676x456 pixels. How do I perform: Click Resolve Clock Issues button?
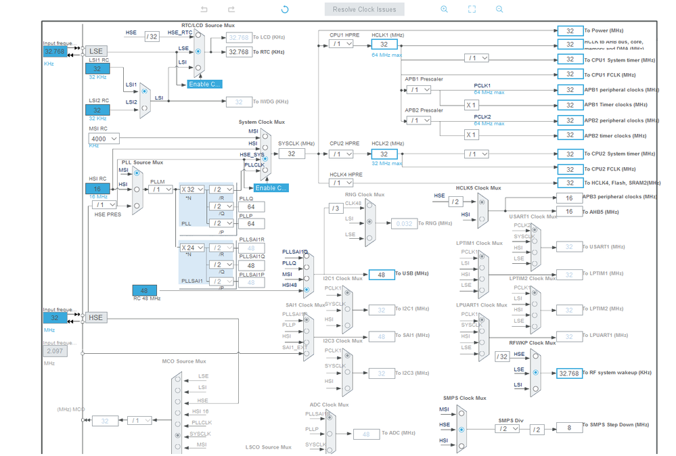(x=364, y=9)
